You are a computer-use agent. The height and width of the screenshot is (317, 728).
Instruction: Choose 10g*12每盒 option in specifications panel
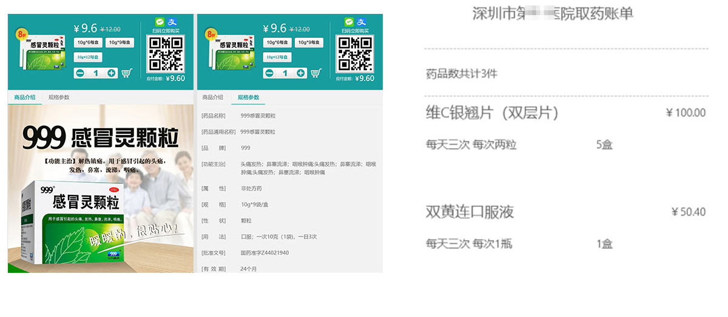(x=278, y=57)
